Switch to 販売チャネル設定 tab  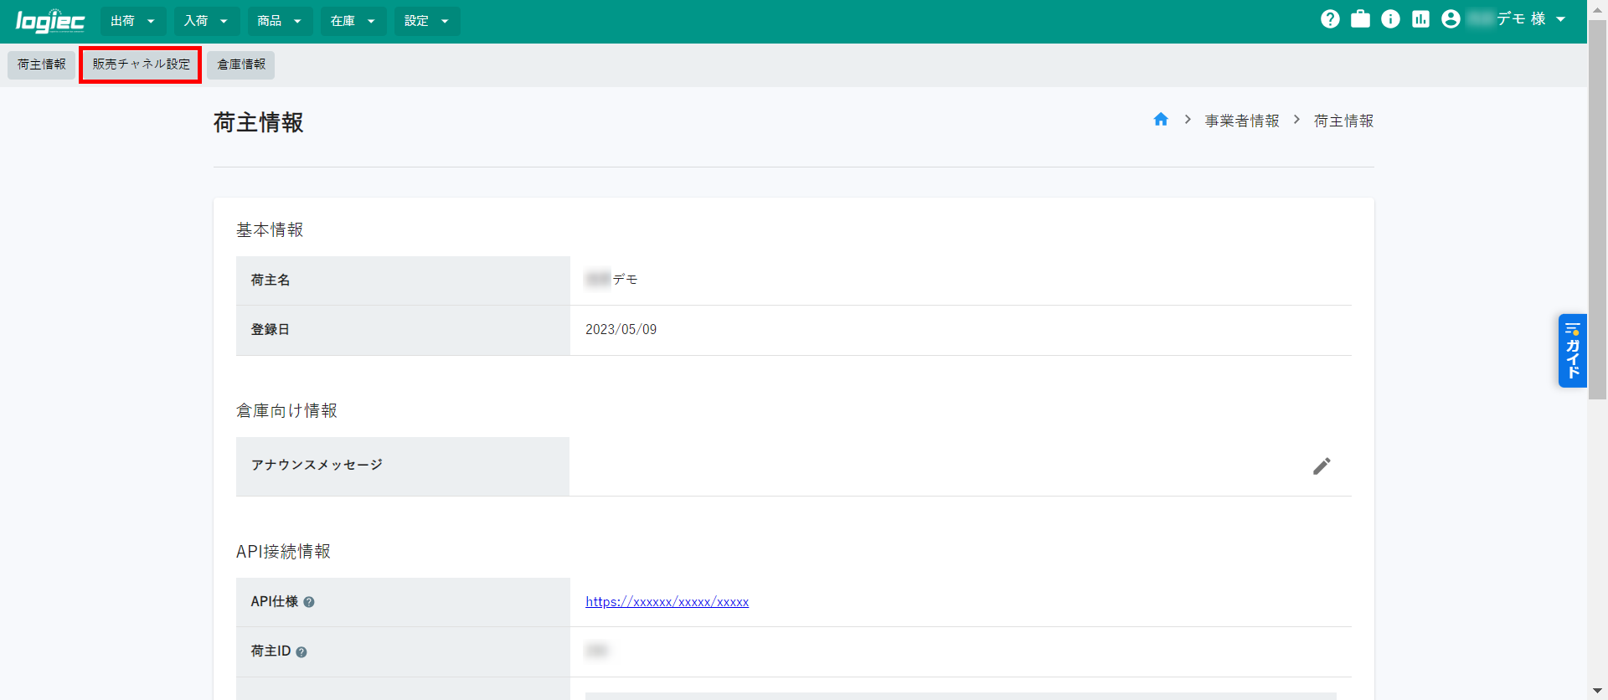[141, 64]
